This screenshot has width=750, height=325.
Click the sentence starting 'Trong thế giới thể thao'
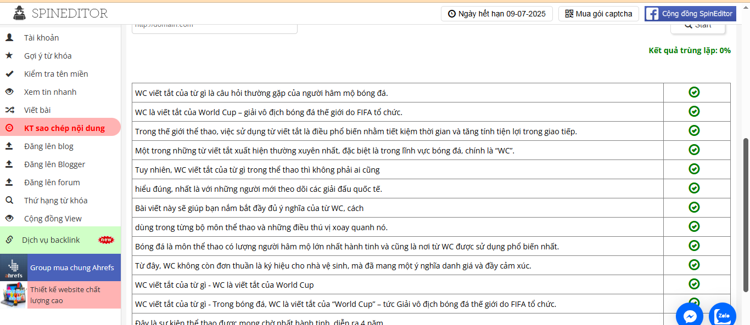tap(356, 131)
